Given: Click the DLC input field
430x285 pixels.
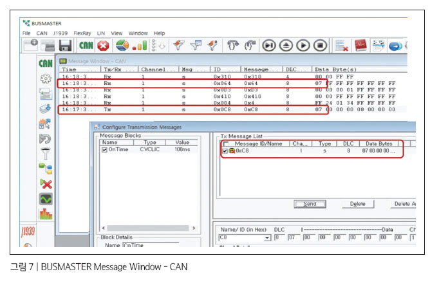Looking at the screenshot, I should 279,237.
